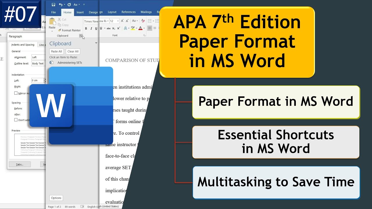
Task: Open the Alignment dropdown showing Left
Action: (x=38, y=57)
